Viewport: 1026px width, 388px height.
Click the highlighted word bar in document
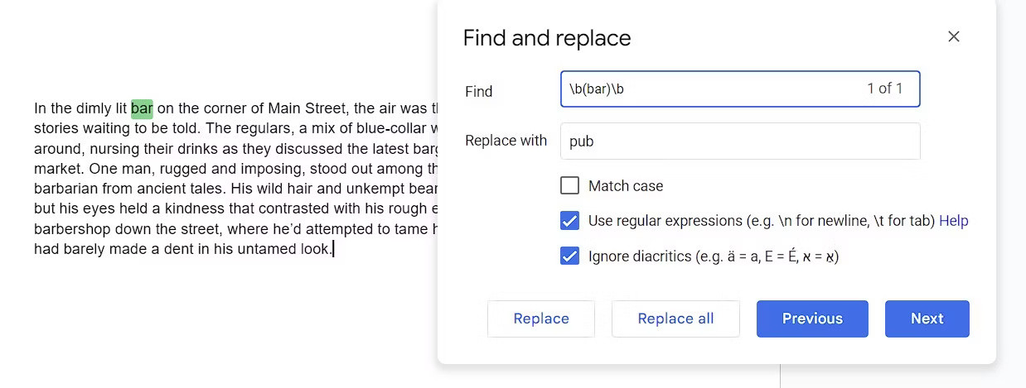coord(142,108)
